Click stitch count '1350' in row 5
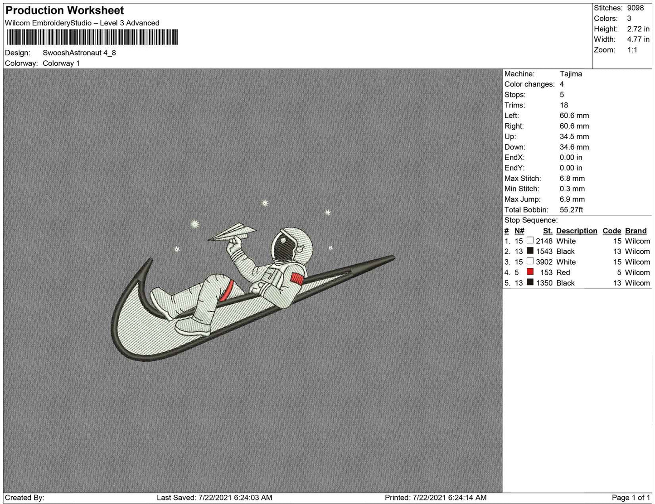This screenshot has width=655, height=504. pos(544,283)
